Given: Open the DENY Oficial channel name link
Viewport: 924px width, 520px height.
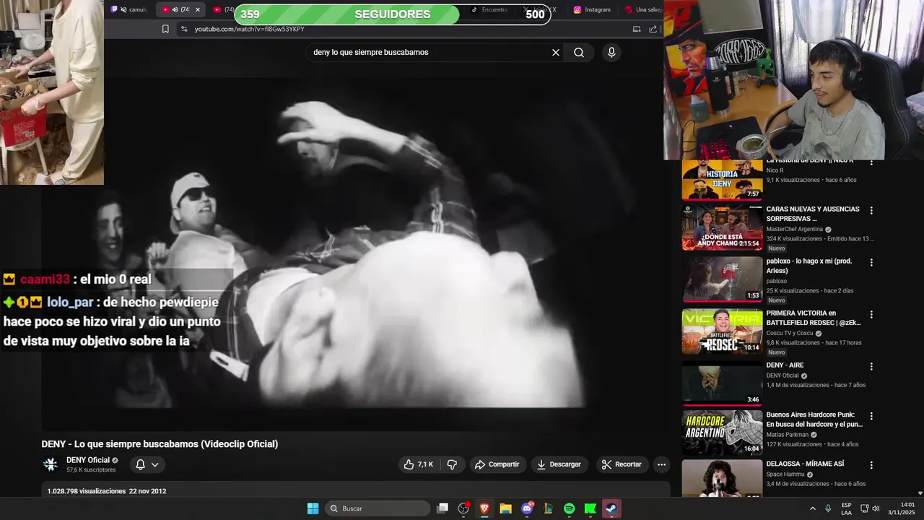Looking at the screenshot, I should 88,460.
